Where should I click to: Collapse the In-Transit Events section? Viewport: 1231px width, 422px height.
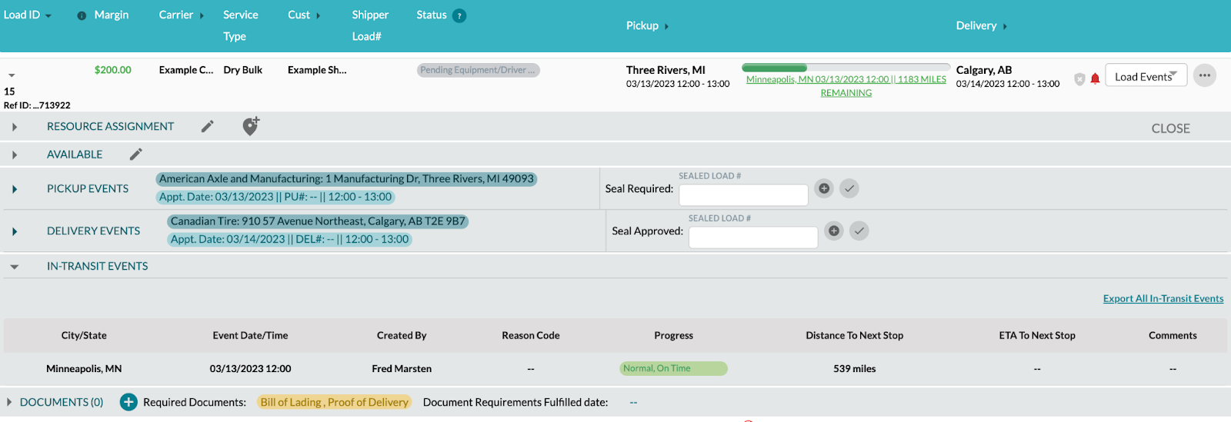tap(15, 267)
